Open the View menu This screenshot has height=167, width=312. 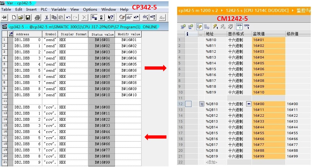(x=74, y=9)
